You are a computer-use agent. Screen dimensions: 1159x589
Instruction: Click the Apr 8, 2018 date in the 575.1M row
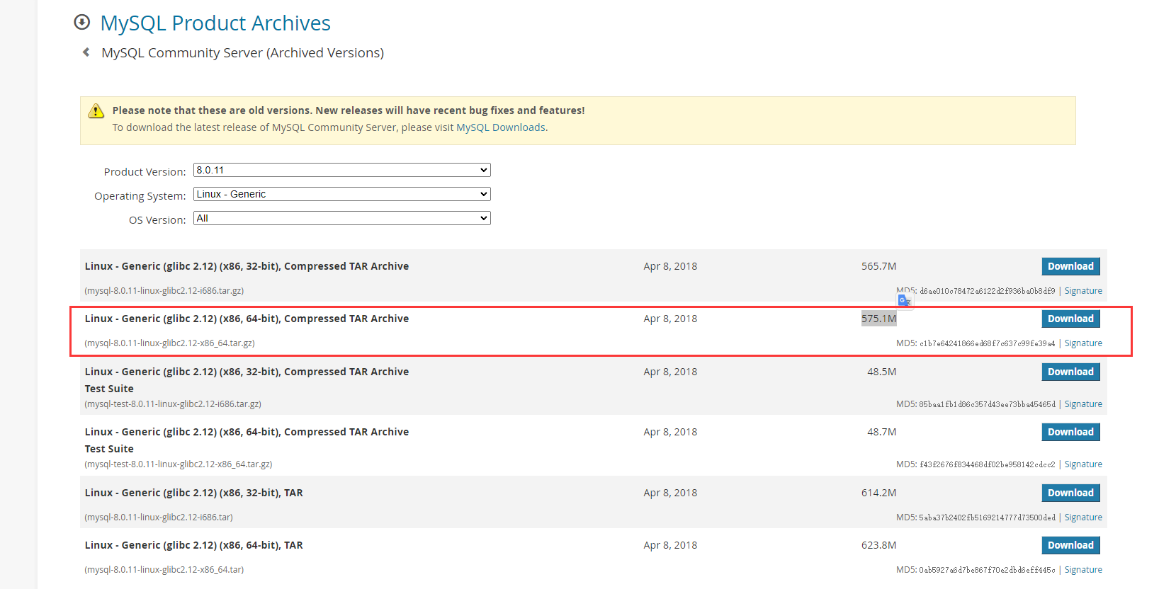(x=670, y=319)
